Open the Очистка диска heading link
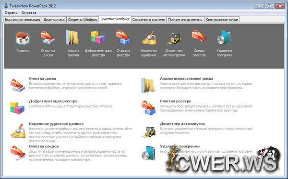The height and width of the screenshot is (179, 288). click(x=42, y=78)
